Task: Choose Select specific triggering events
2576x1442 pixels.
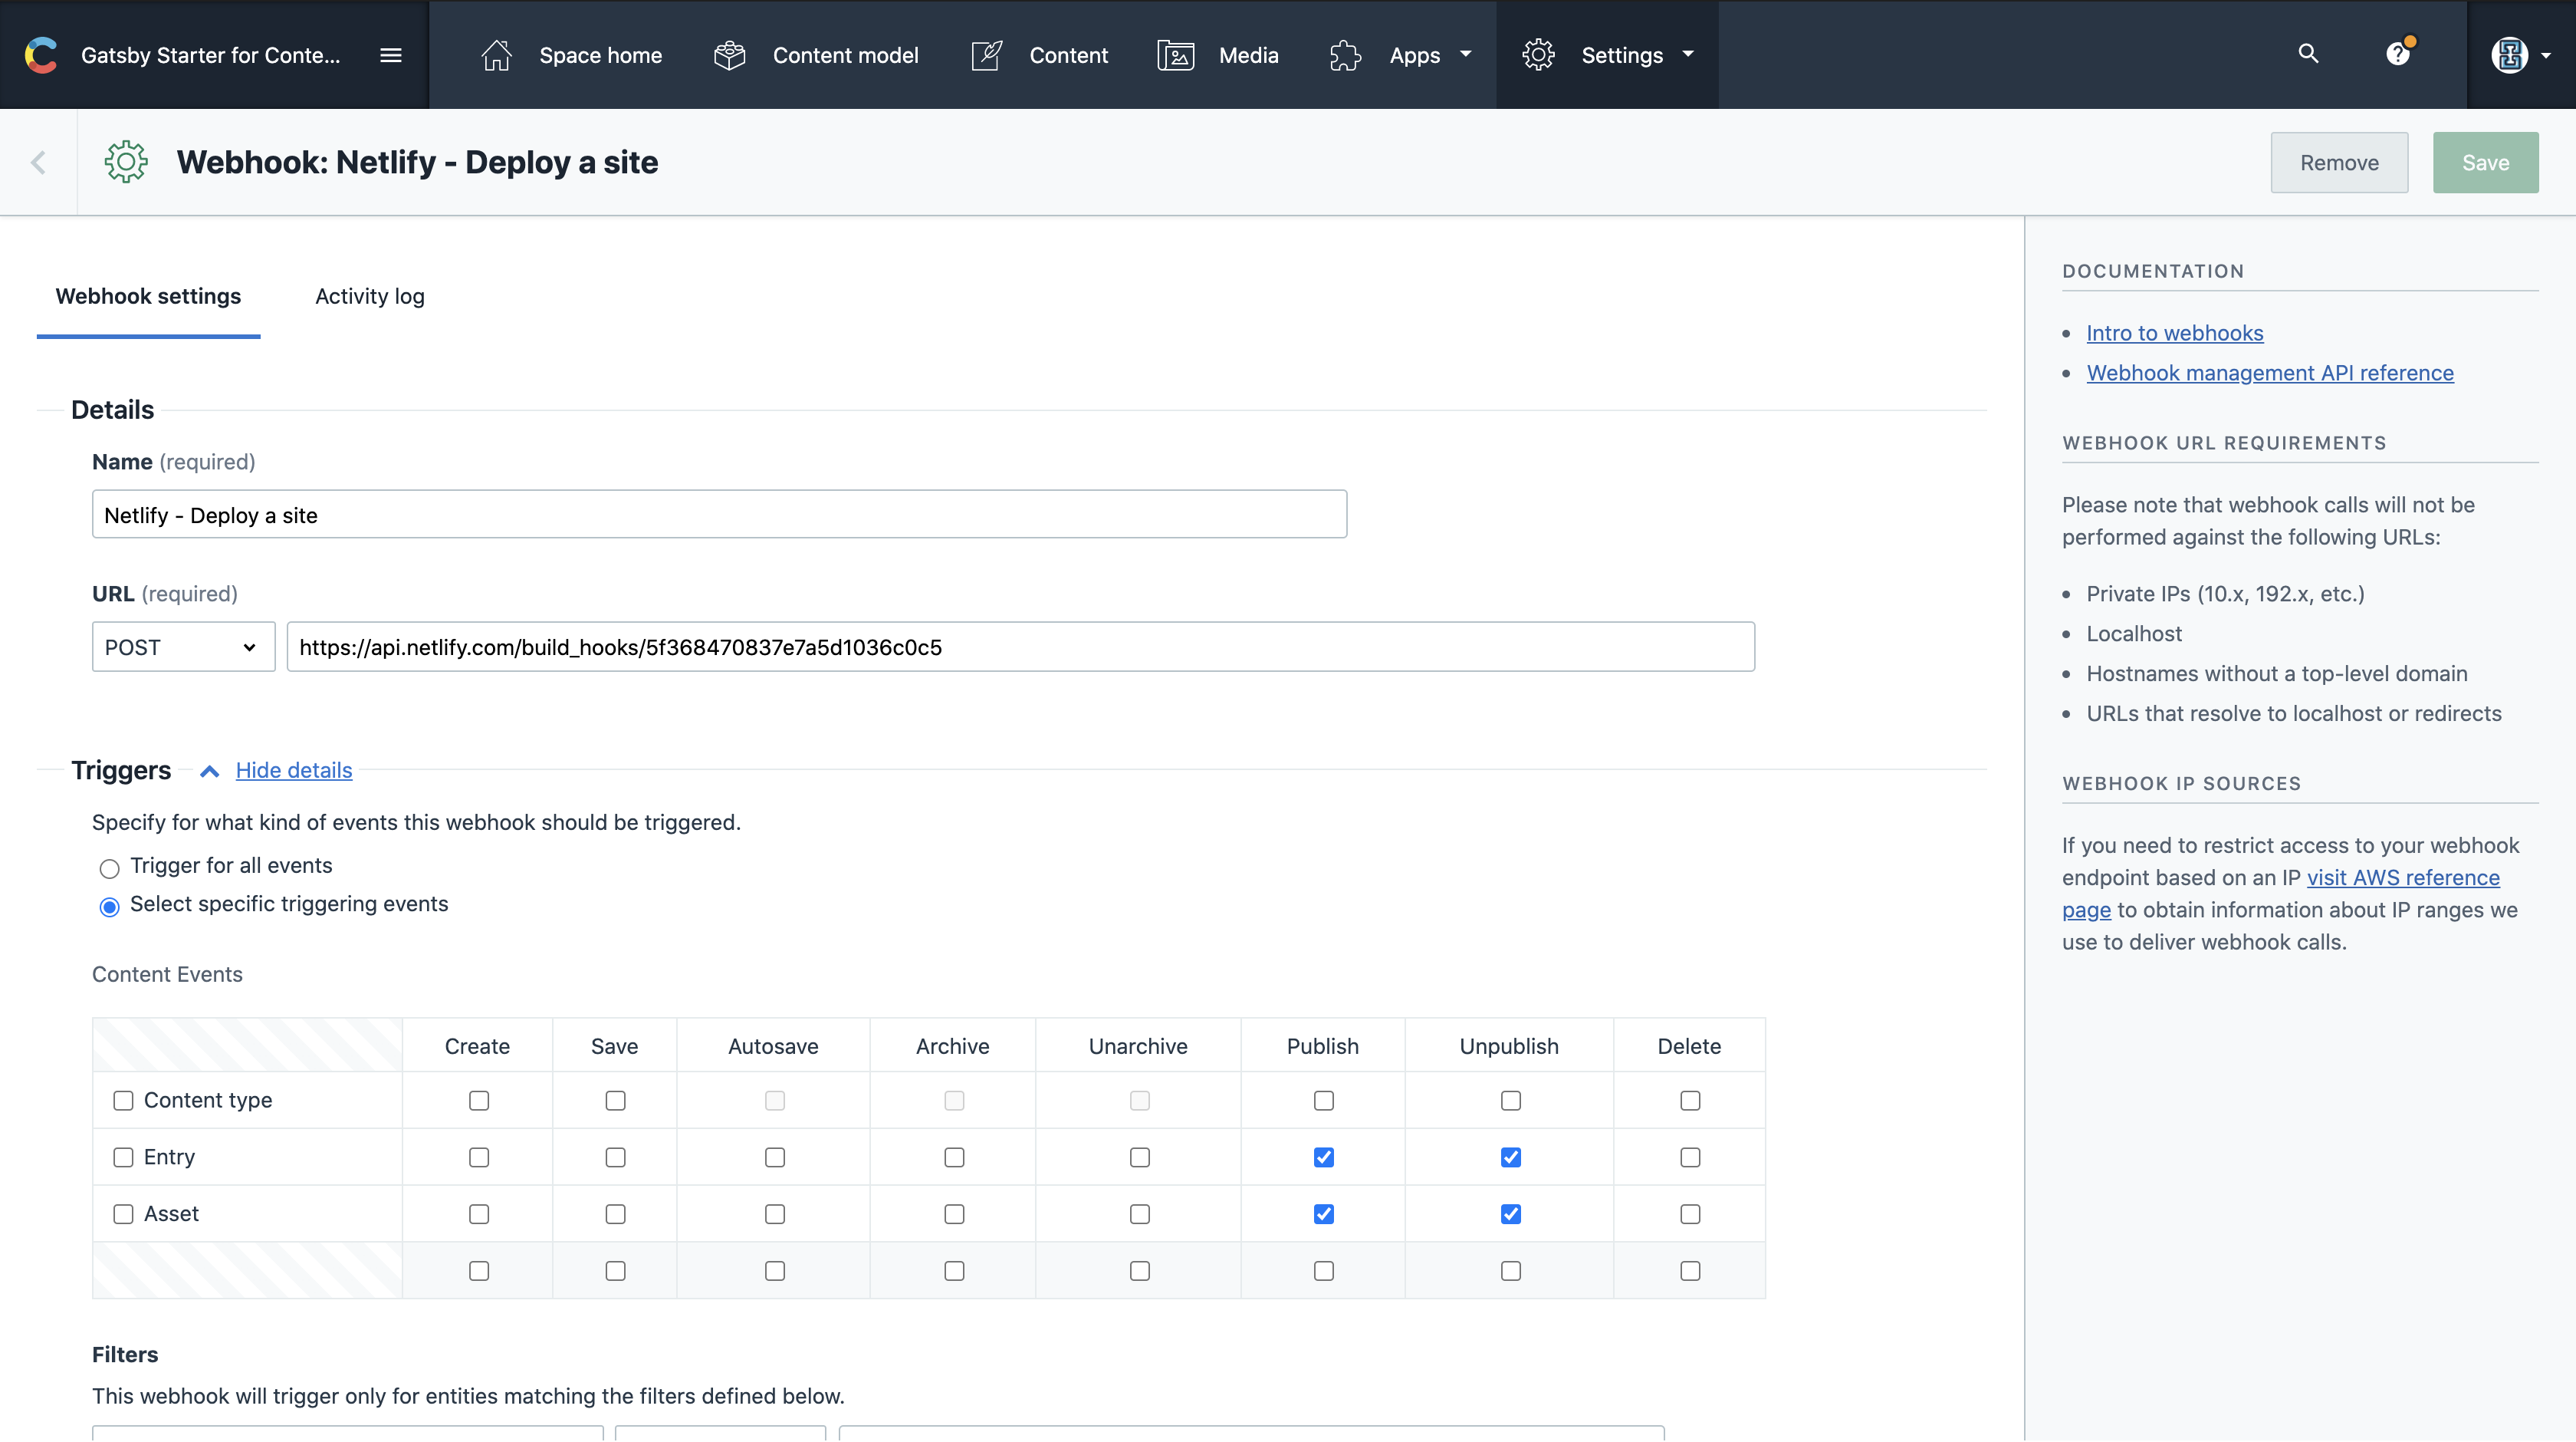Action: click(x=109, y=907)
